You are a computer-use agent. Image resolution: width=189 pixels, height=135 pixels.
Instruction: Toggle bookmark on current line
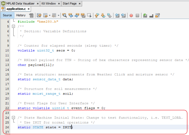pyautogui.click(x=109, y=15)
